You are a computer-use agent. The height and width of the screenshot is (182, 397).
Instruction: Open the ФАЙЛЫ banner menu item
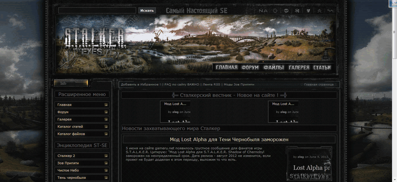point(274,67)
